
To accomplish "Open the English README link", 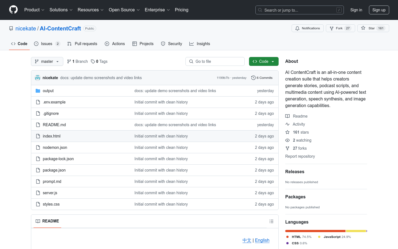I will click(x=262, y=240).
